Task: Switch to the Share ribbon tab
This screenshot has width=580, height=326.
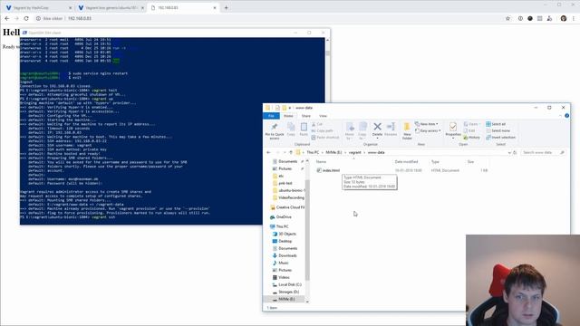Action: tap(306, 116)
